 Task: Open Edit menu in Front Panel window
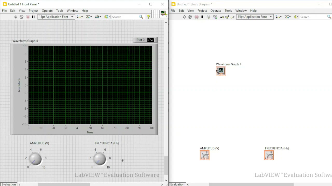[x=13, y=11]
